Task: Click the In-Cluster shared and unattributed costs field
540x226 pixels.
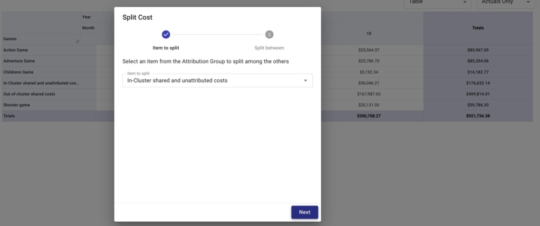Action: (x=217, y=80)
